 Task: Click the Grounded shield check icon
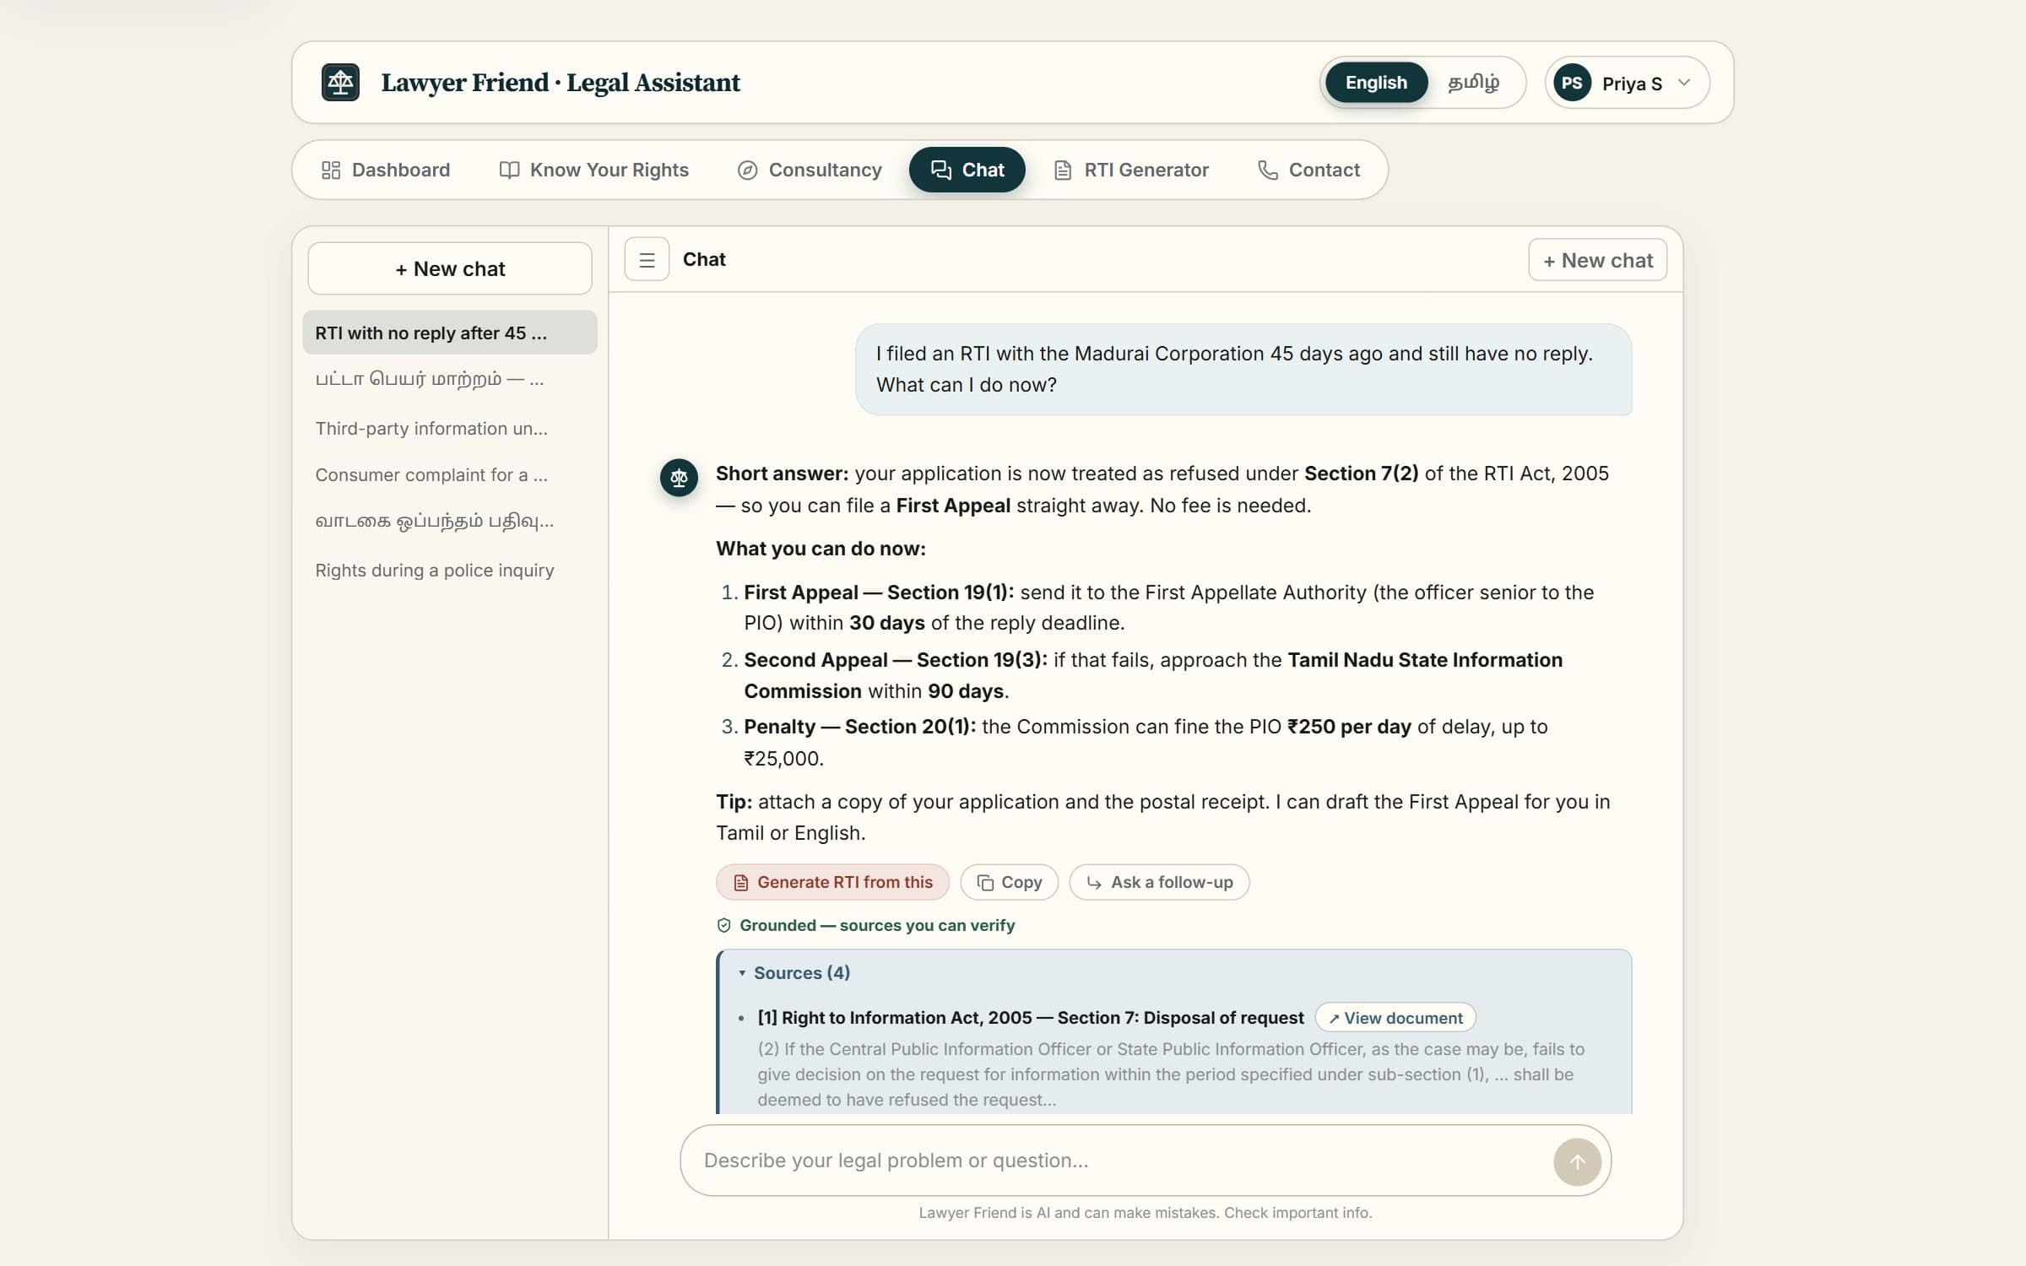pyautogui.click(x=723, y=926)
